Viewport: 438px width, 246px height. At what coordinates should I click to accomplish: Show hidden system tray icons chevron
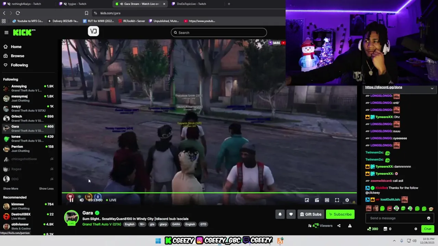(394, 241)
